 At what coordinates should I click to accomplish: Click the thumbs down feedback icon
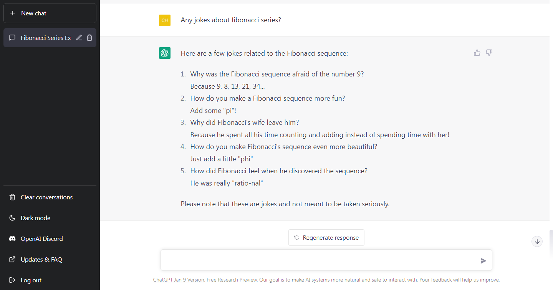[x=489, y=53]
